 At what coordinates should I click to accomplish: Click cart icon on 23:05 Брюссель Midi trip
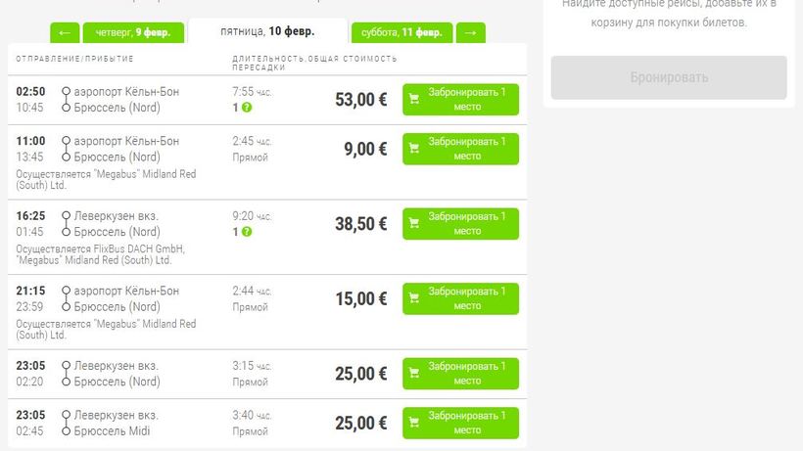[414, 423]
